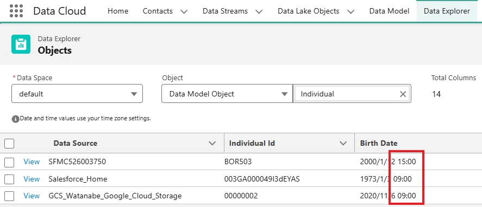Click the time zone info icon
The height and width of the screenshot is (207, 482).
pos(15,119)
